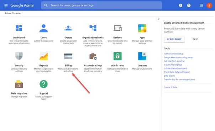Focus the search users, groups or settings field
The image size is (215, 131).
point(101,5)
